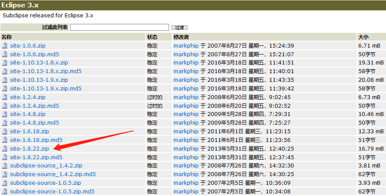The height and width of the screenshot is (196, 386).
Task: Open site-1.6.18.zip.md5 link
Action: pyautogui.click(x=36, y=140)
